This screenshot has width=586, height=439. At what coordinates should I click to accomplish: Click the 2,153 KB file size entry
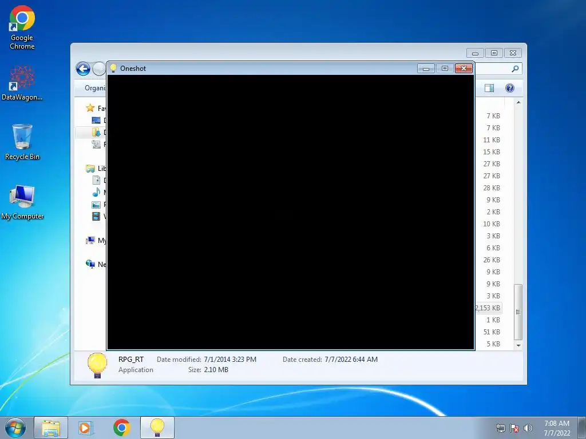tap(488, 308)
